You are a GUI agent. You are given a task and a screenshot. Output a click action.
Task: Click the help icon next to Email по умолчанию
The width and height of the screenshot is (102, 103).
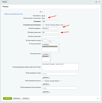point(29,36)
